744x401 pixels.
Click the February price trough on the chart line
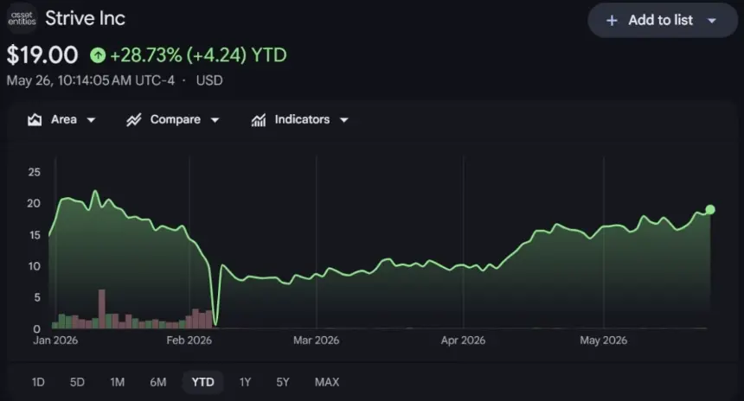pyautogui.click(x=216, y=324)
